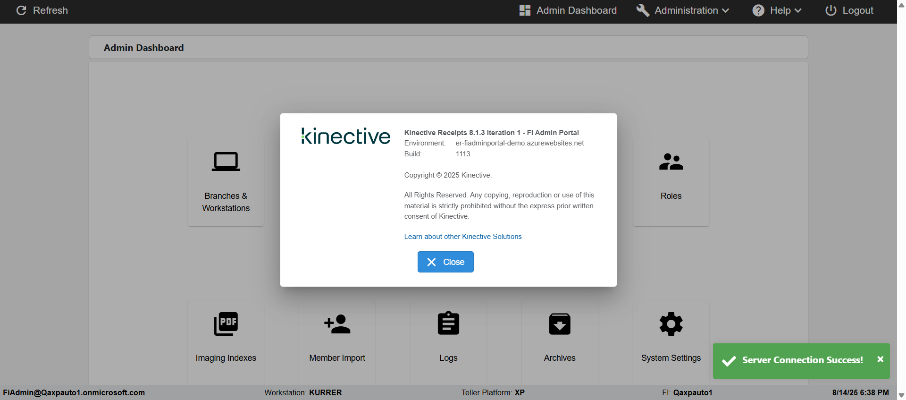Click the checkmark on success notification
The image size is (906, 400).
[729, 361]
